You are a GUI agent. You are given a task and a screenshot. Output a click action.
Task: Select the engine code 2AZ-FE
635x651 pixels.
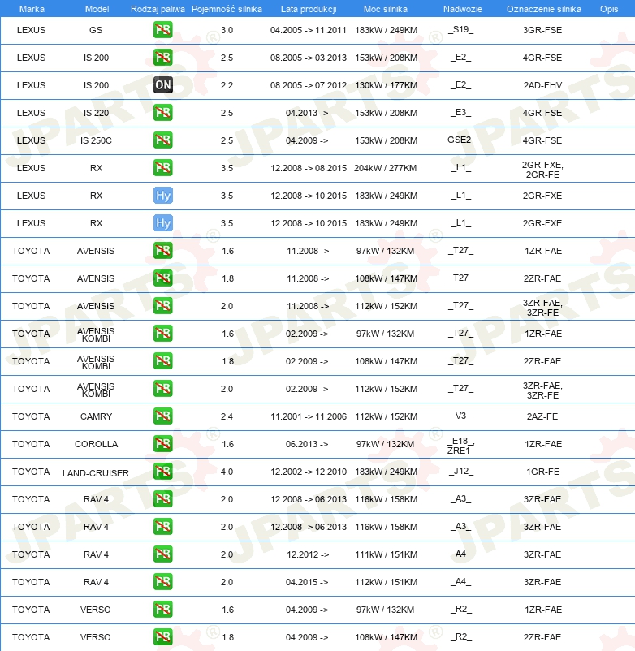(x=542, y=416)
